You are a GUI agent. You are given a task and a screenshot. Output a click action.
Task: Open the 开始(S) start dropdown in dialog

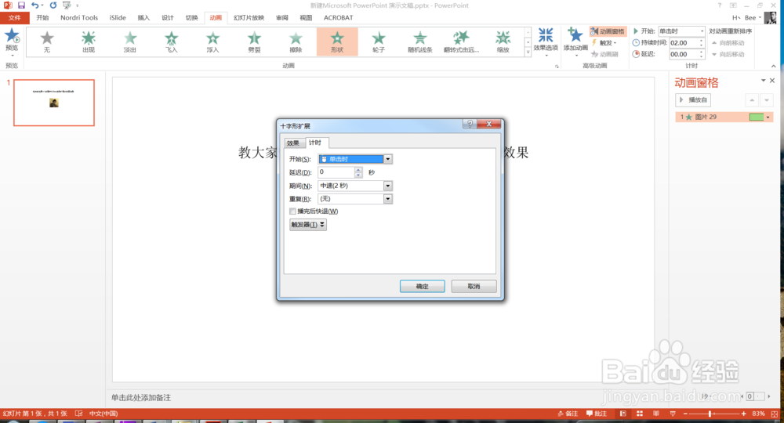388,159
